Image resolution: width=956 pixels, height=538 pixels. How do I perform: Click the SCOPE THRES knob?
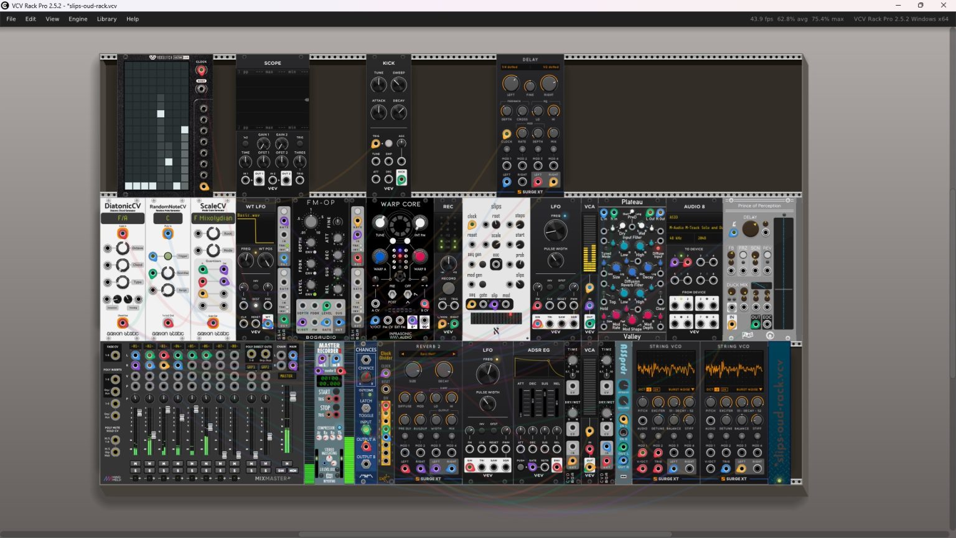coord(299,163)
